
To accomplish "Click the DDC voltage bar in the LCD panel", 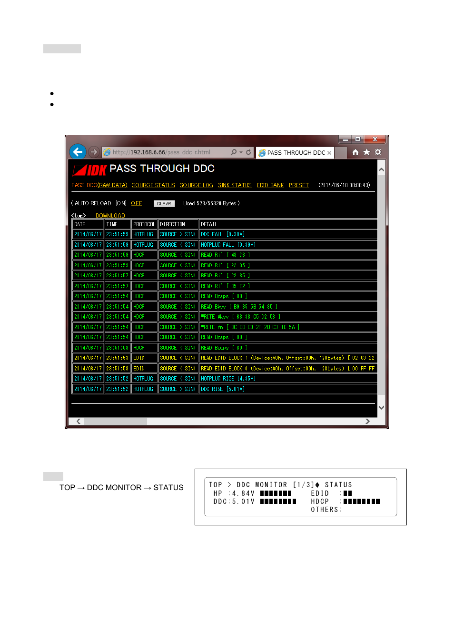I will [278, 502].
